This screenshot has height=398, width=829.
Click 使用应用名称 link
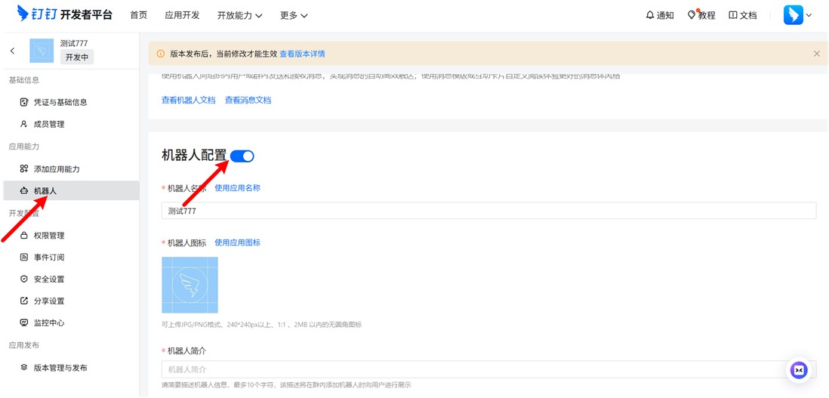[237, 188]
